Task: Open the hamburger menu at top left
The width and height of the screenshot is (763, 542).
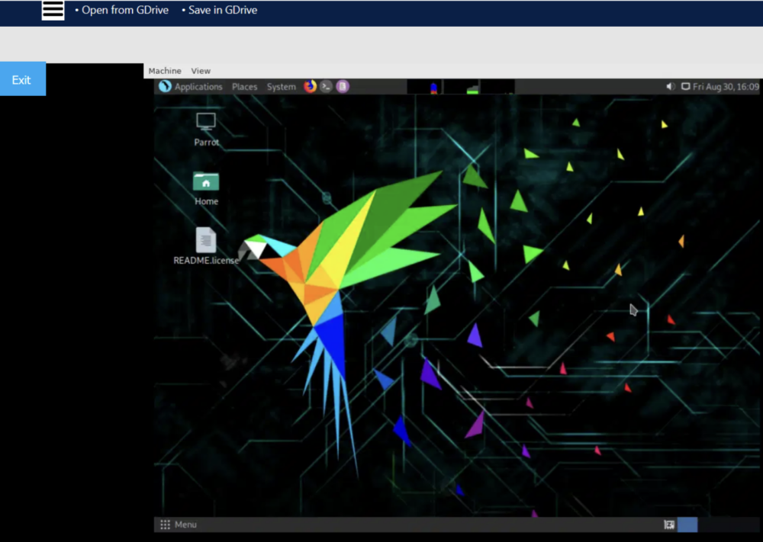Action: click(53, 10)
